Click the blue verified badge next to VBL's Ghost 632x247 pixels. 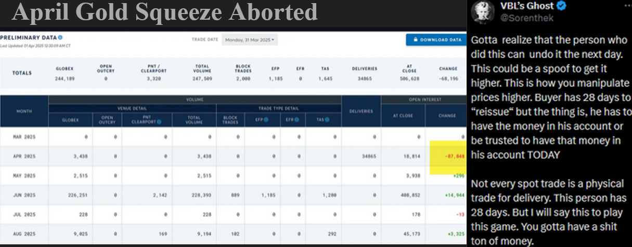562,6
